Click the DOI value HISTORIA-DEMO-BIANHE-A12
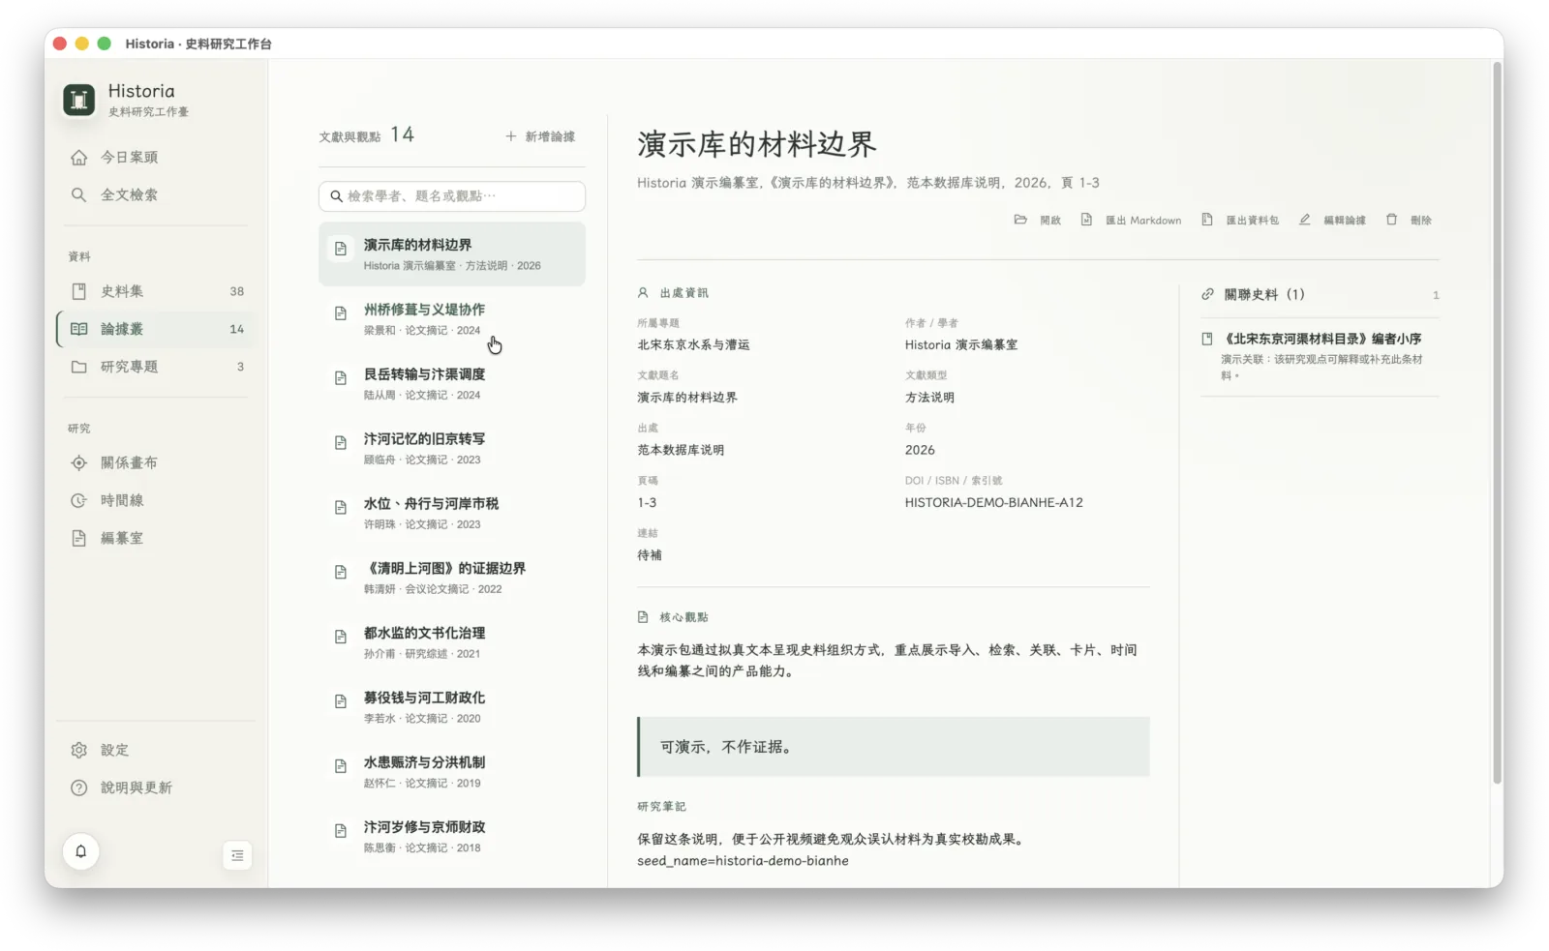 pyautogui.click(x=993, y=502)
